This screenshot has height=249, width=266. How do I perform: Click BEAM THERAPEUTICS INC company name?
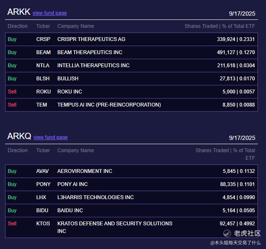90,52
